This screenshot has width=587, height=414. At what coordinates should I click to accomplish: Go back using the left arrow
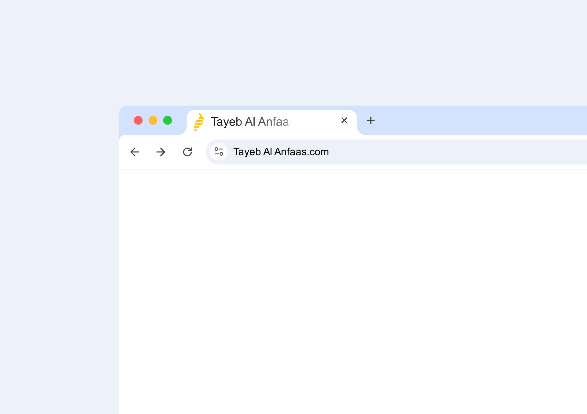click(135, 152)
